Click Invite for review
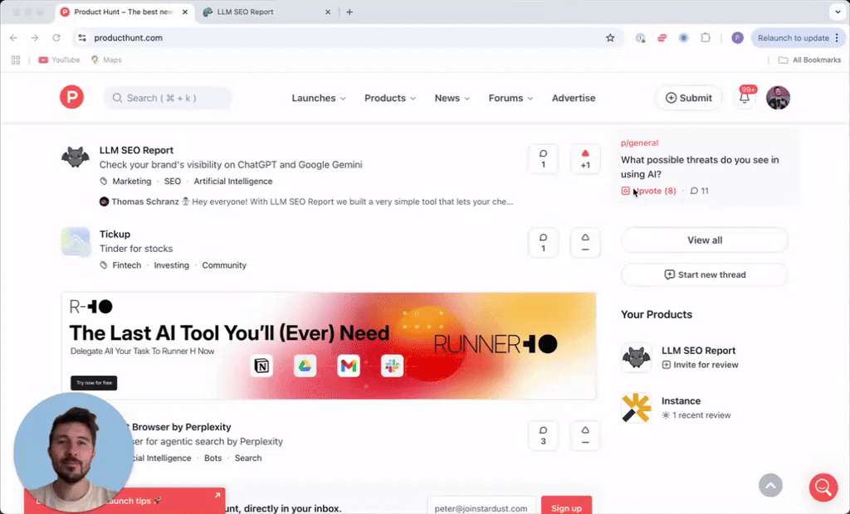850x514 pixels. (700, 365)
